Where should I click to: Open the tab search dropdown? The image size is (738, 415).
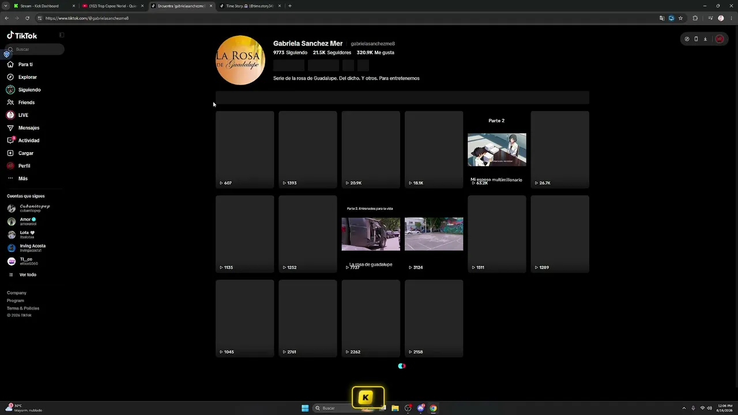coord(6,6)
